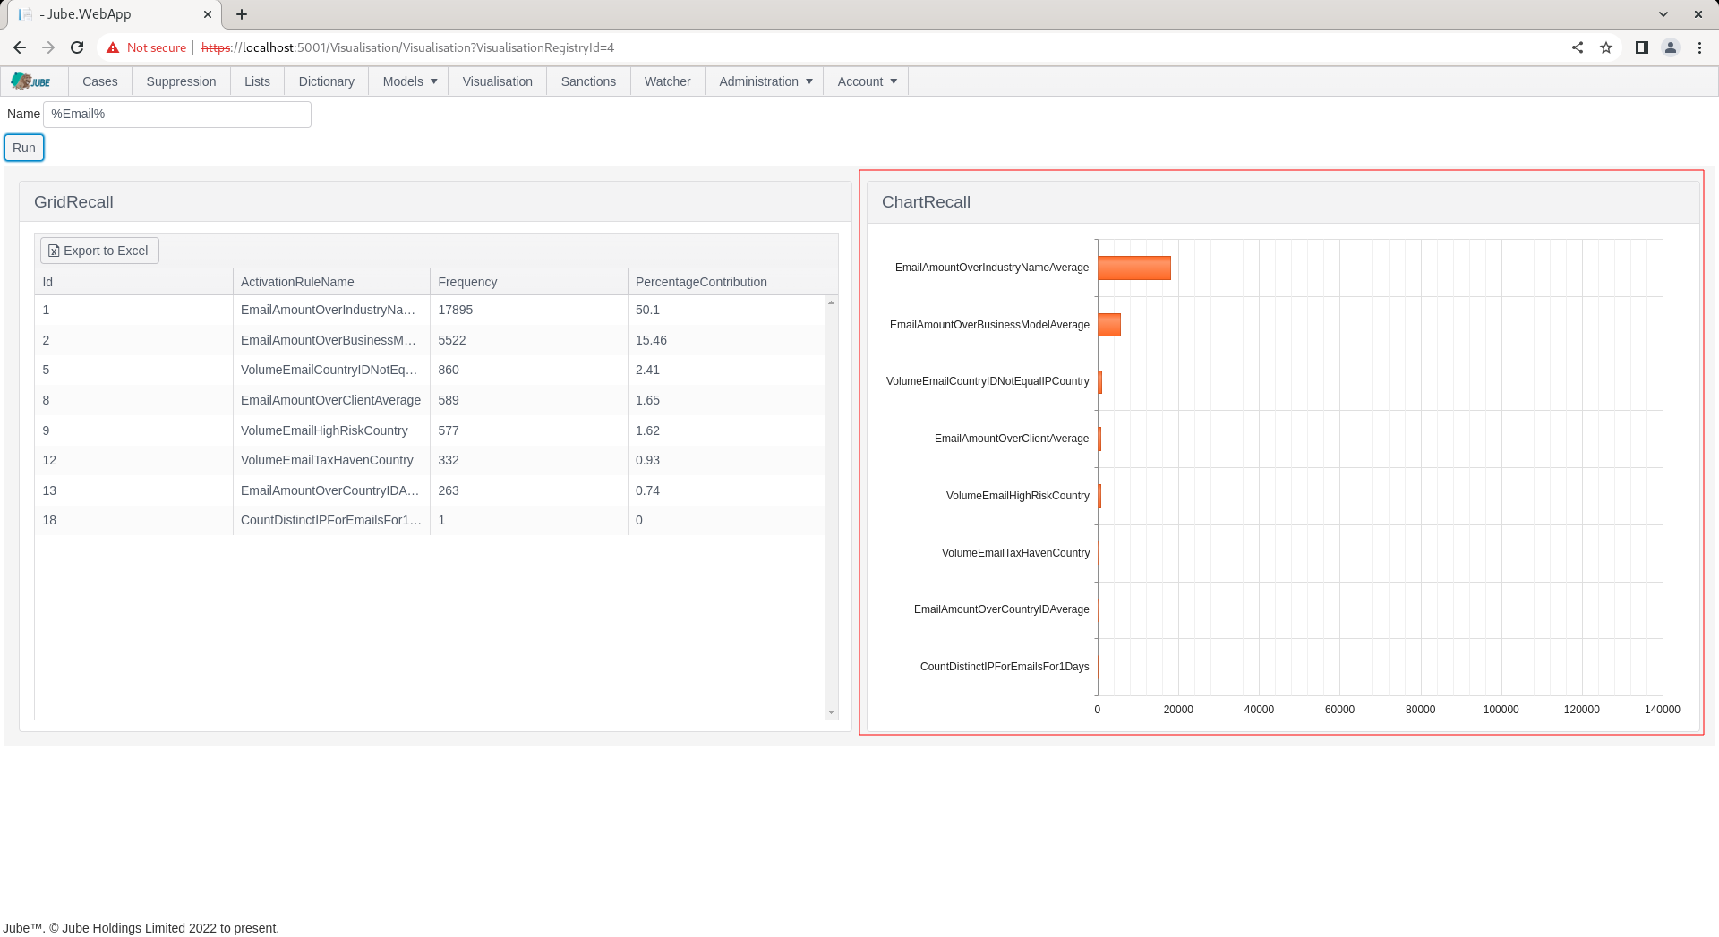Viewport: 1719px width, 937px height.
Task: Click grid scrollbar down arrow
Action: (832, 712)
